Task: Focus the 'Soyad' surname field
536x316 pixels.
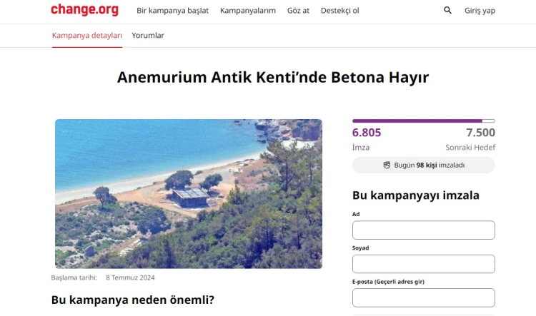Action: pyautogui.click(x=424, y=264)
